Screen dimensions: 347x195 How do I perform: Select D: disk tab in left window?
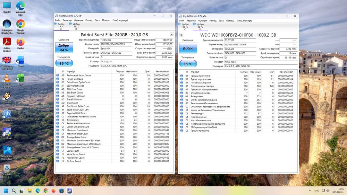click(76, 26)
